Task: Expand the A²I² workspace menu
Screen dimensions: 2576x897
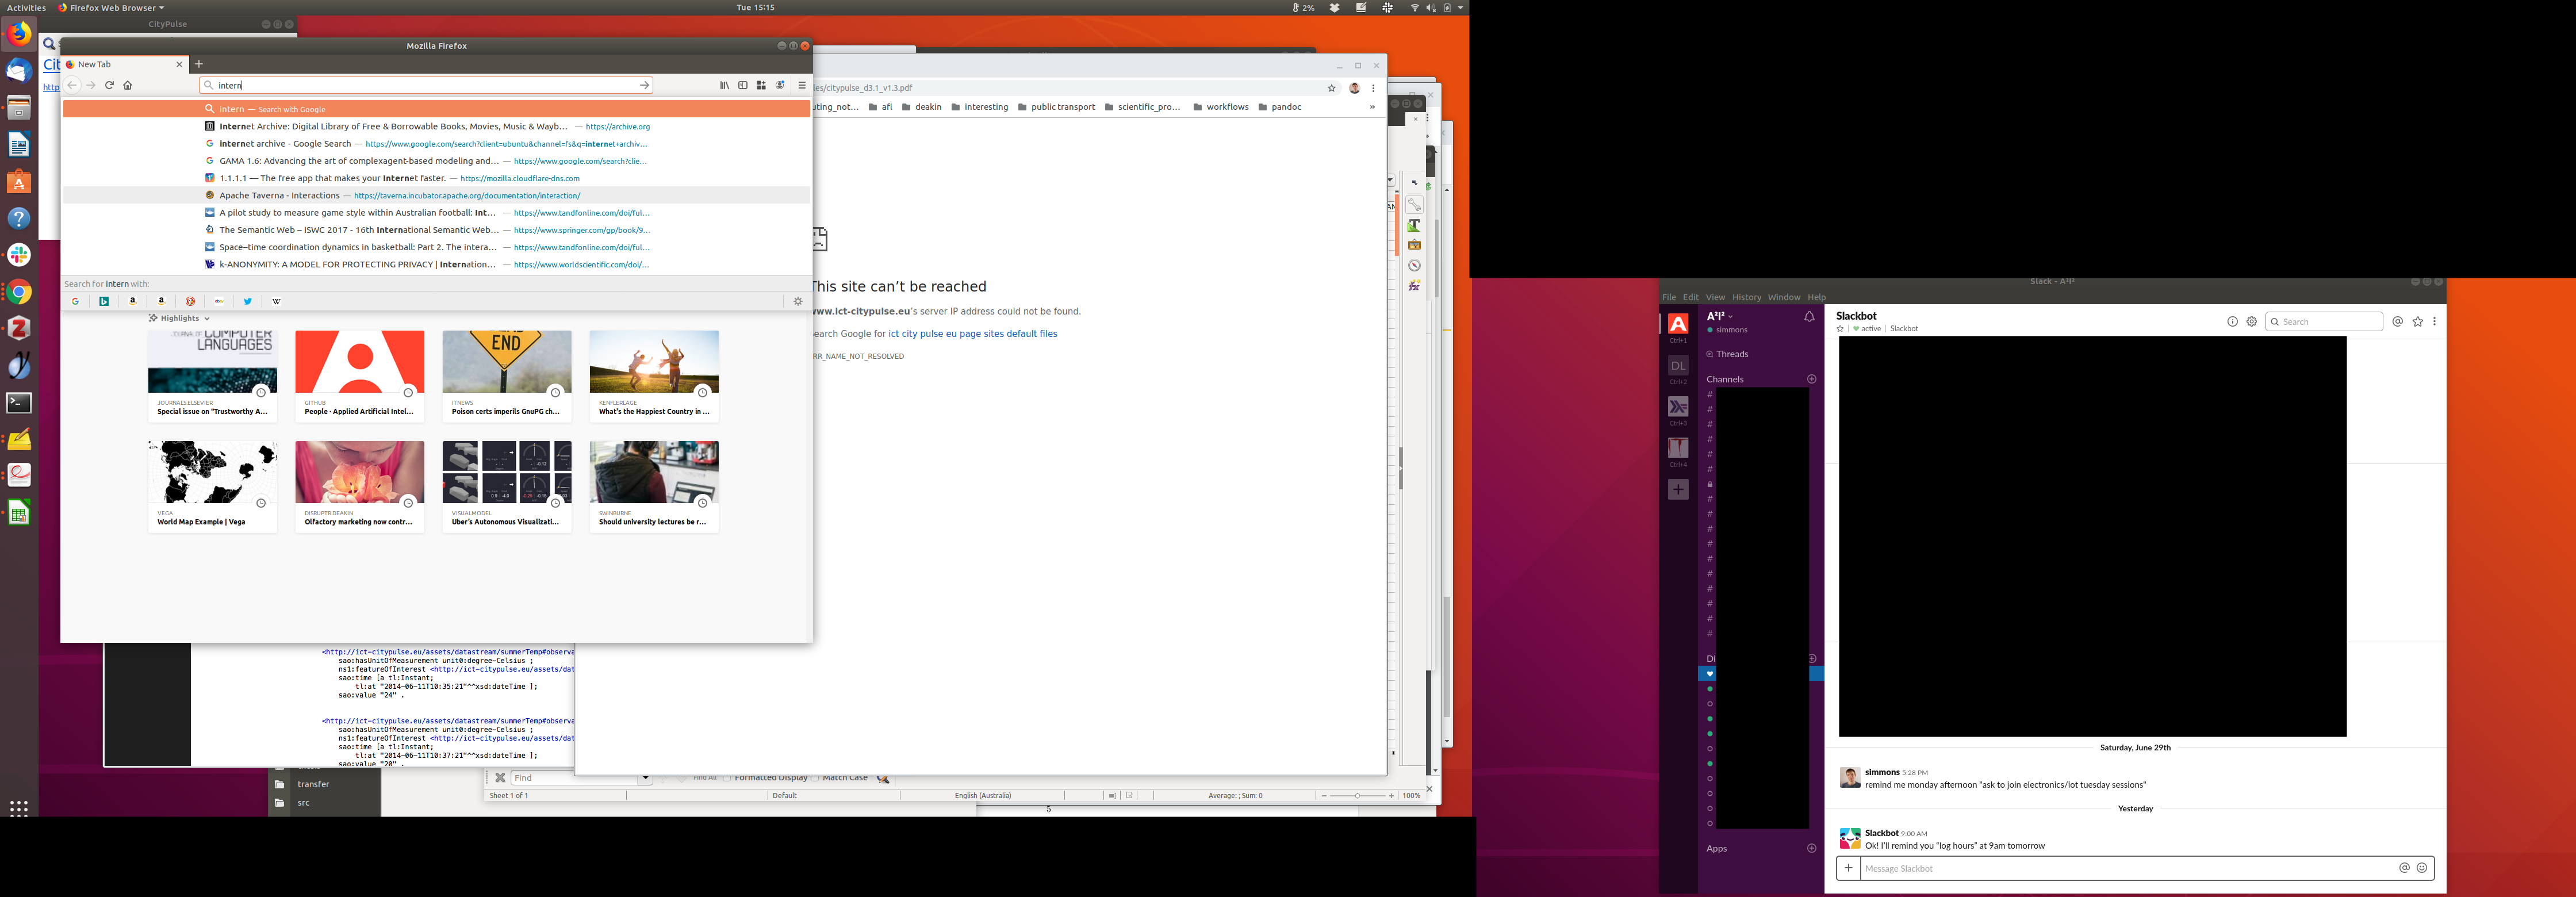Action: [1720, 316]
